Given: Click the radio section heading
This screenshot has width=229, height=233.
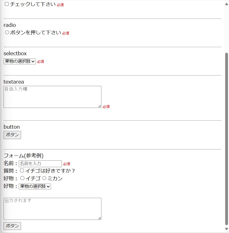Looking at the screenshot, I should [x=10, y=25].
